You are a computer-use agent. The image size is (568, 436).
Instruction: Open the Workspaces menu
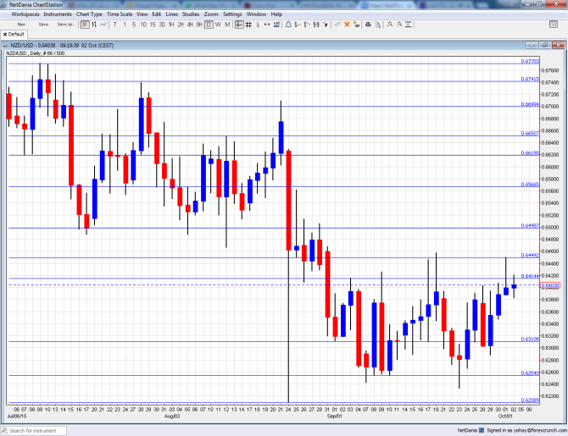25,14
